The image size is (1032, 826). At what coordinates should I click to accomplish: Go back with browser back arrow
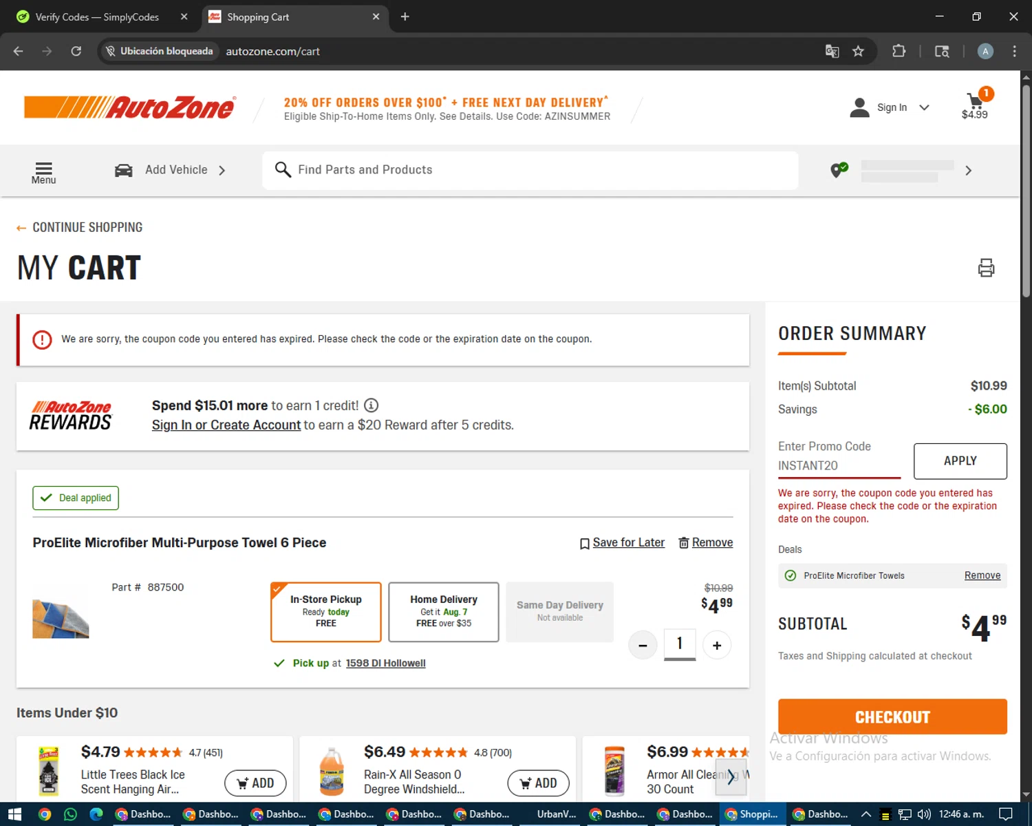coord(19,51)
